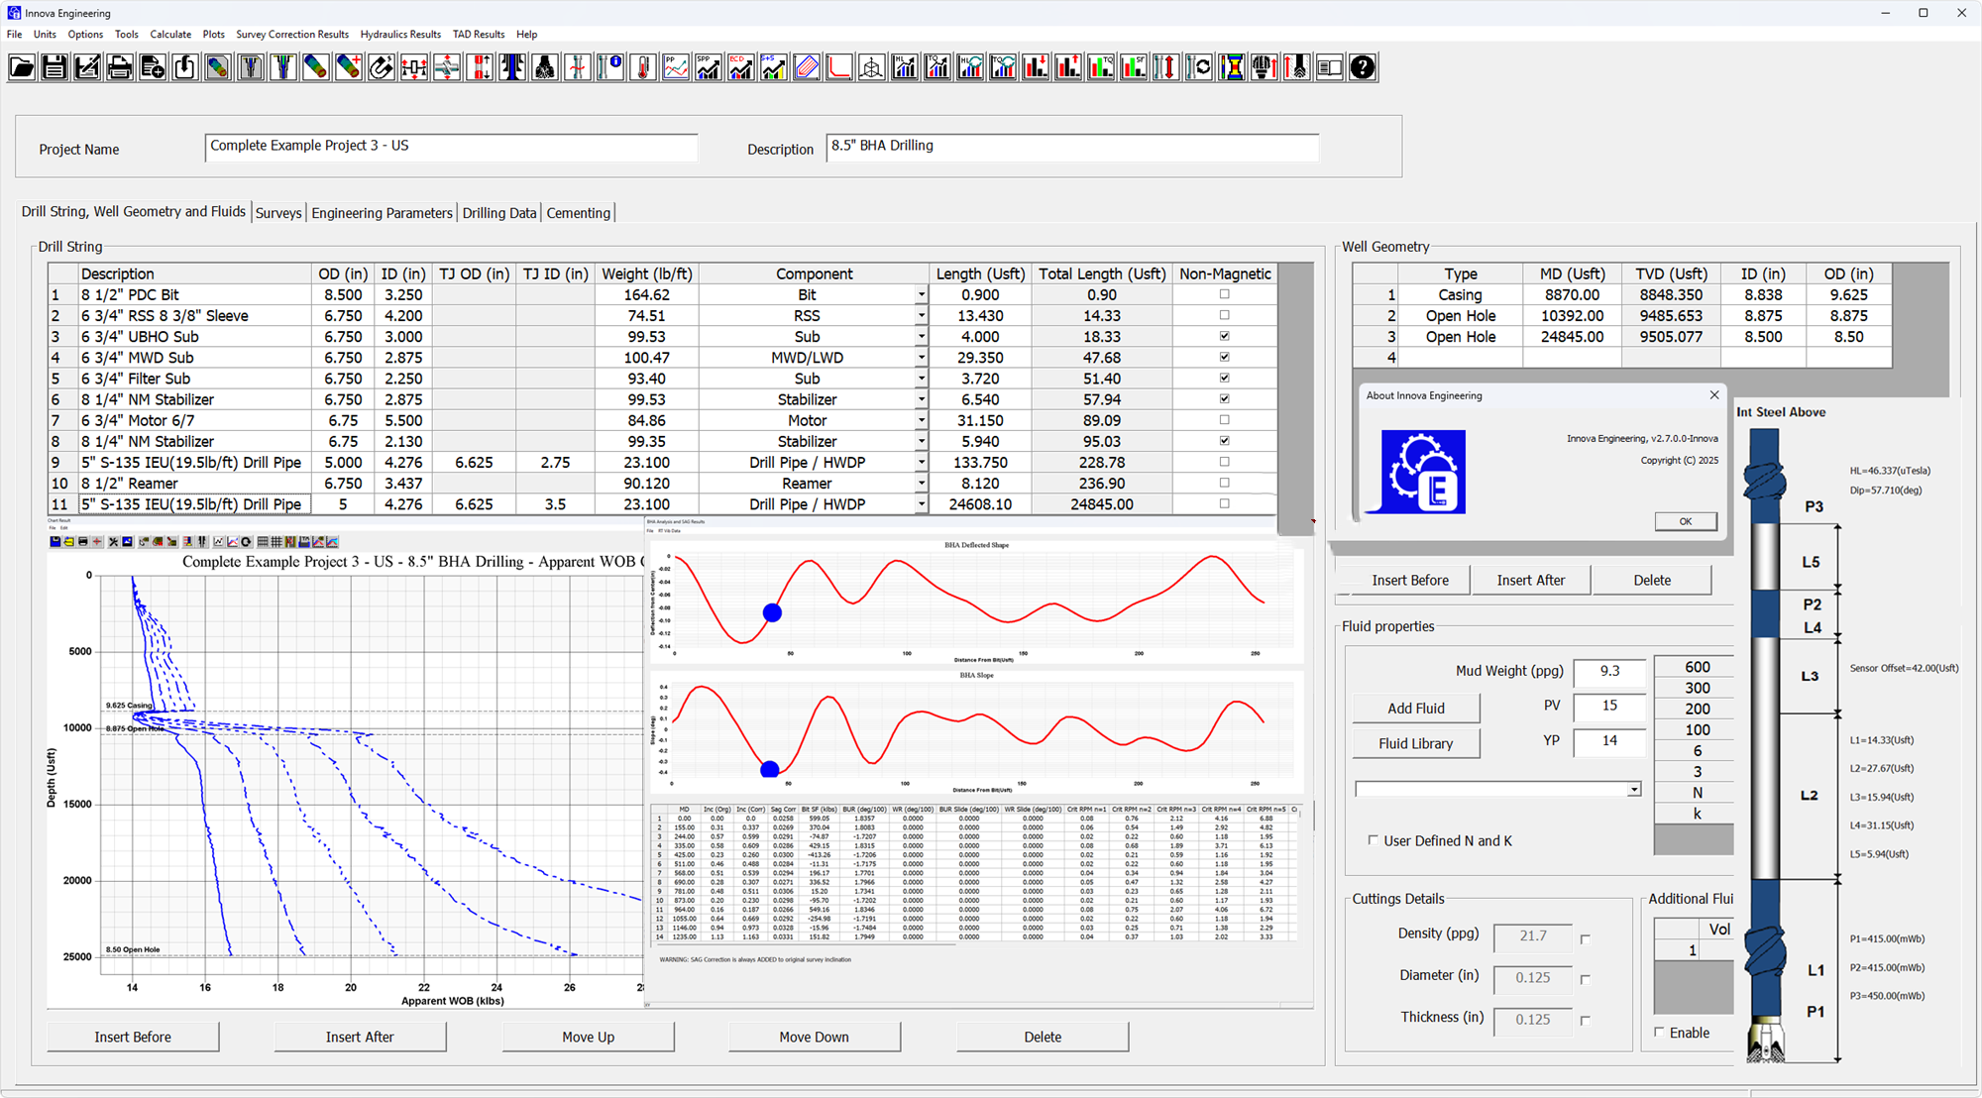Click the PV value field
This screenshot has height=1098, width=1982.
click(x=1609, y=707)
